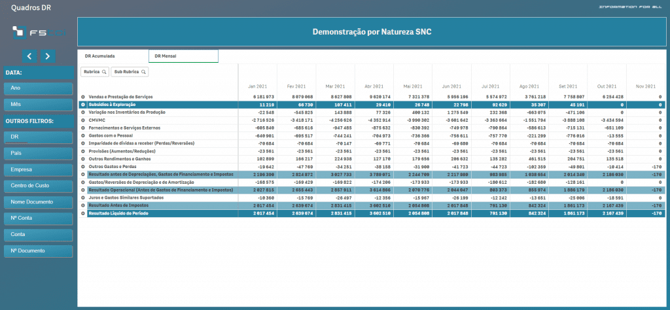Expand Resultado Antes de Impostos row
Image resolution: width=670 pixels, height=310 pixels.
[83, 205]
